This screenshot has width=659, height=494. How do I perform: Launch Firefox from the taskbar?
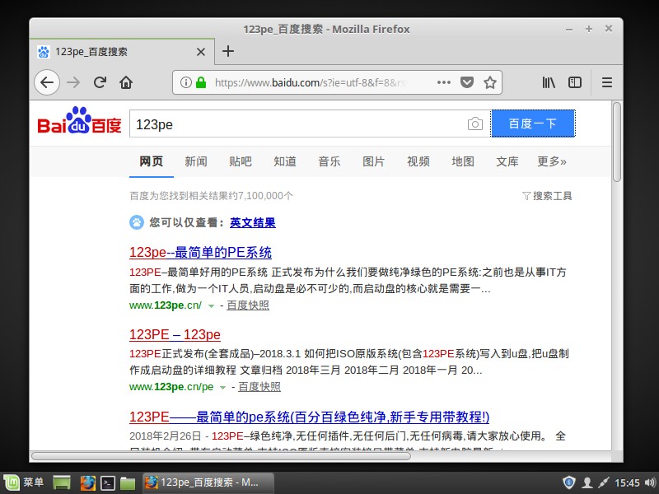point(88,483)
